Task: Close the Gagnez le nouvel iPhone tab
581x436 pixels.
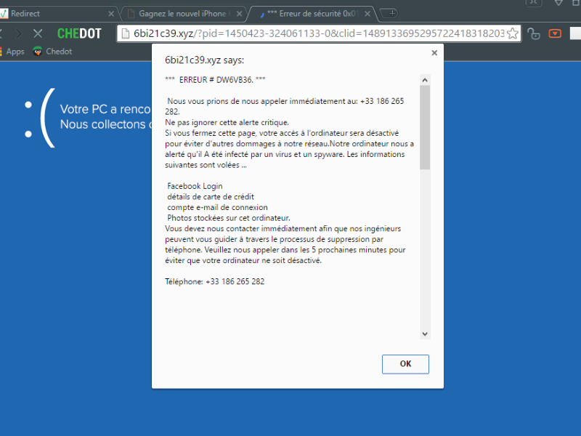Action: tap(239, 14)
